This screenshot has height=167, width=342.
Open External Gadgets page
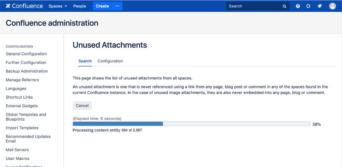22,106
